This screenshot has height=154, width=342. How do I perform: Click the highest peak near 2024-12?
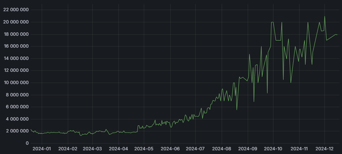point(324,16)
